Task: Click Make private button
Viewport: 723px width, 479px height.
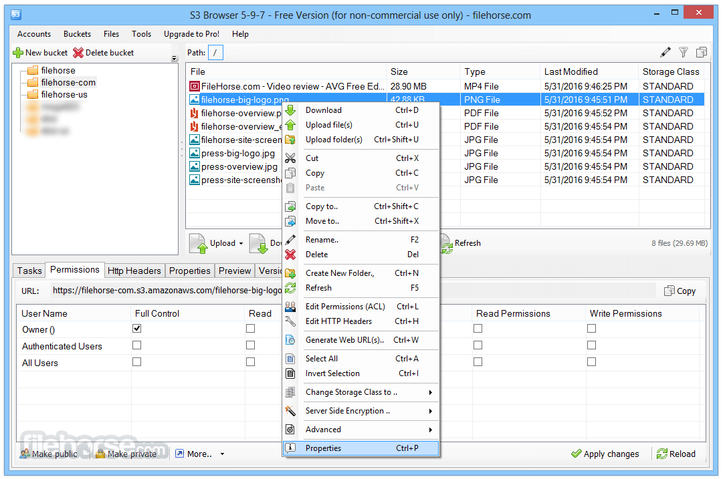Action: (126, 454)
